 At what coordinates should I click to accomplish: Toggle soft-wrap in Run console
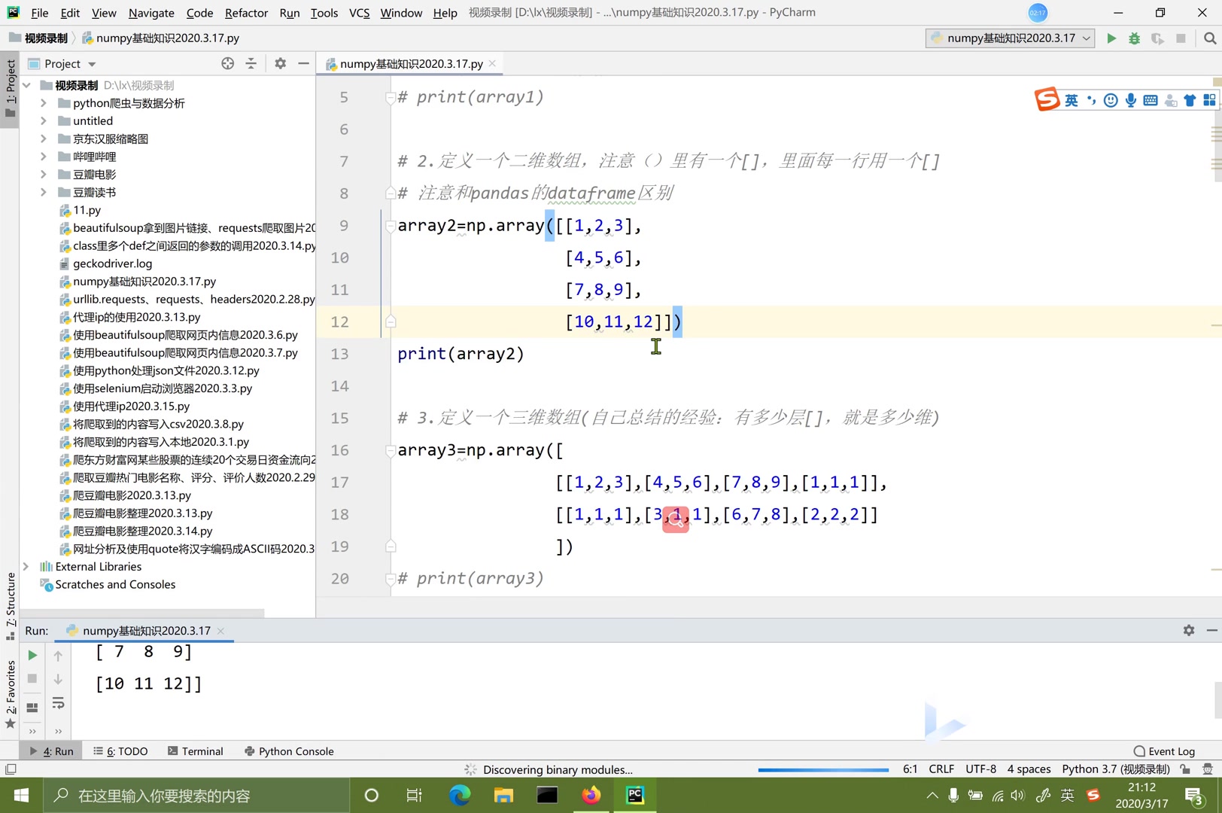click(58, 704)
